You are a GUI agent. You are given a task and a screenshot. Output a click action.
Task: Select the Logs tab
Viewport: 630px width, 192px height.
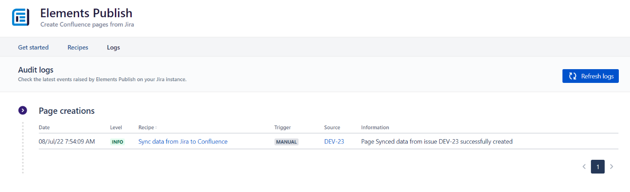(x=114, y=47)
